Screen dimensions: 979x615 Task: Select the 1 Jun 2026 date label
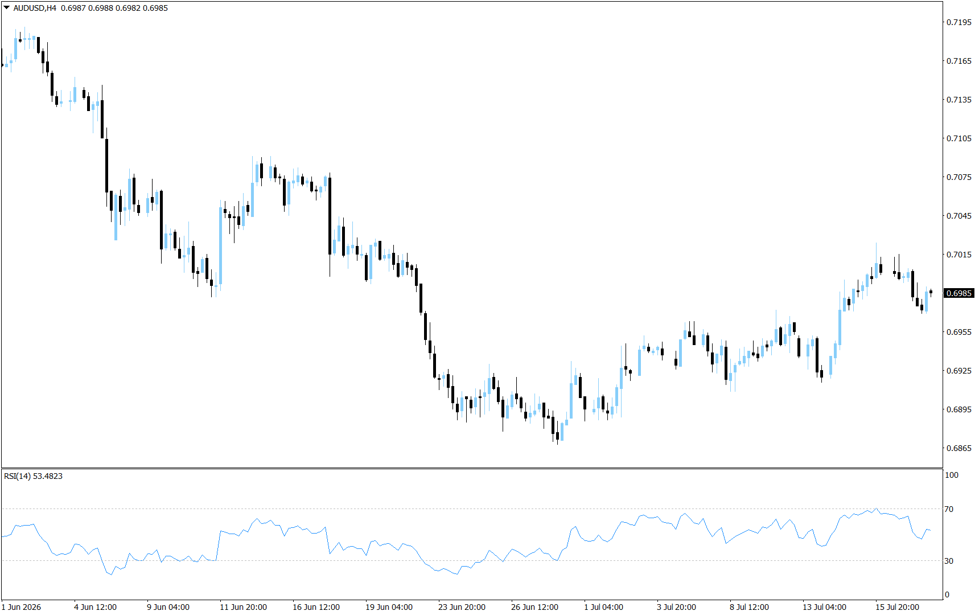click(22, 607)
